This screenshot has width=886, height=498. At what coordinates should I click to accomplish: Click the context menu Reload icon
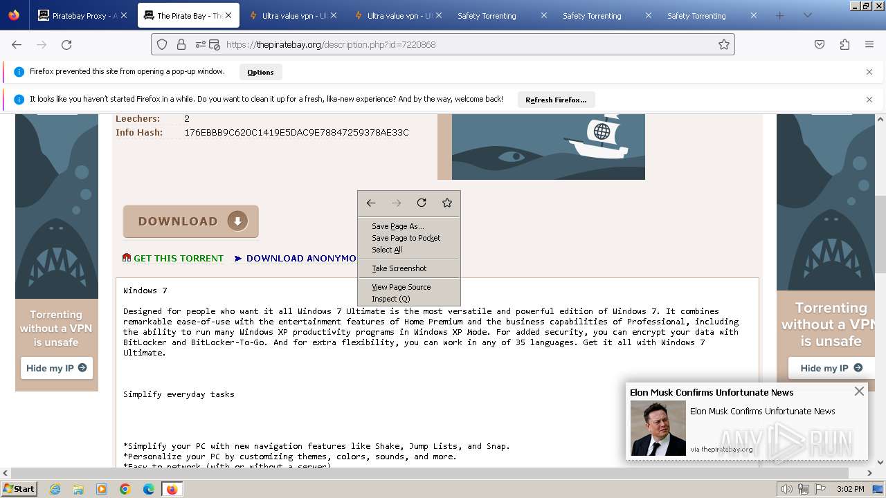tap(422, 203)
